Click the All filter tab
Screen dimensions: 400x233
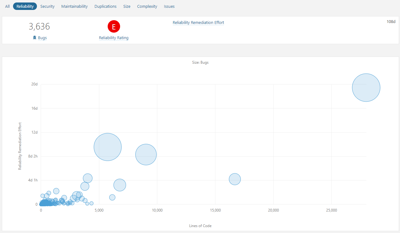tap(7, 6)
